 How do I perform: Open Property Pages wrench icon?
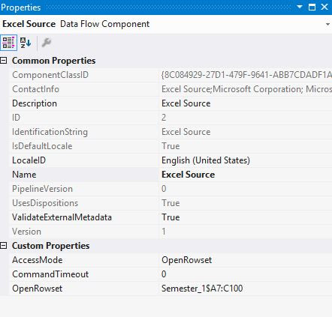click(47, 43)
